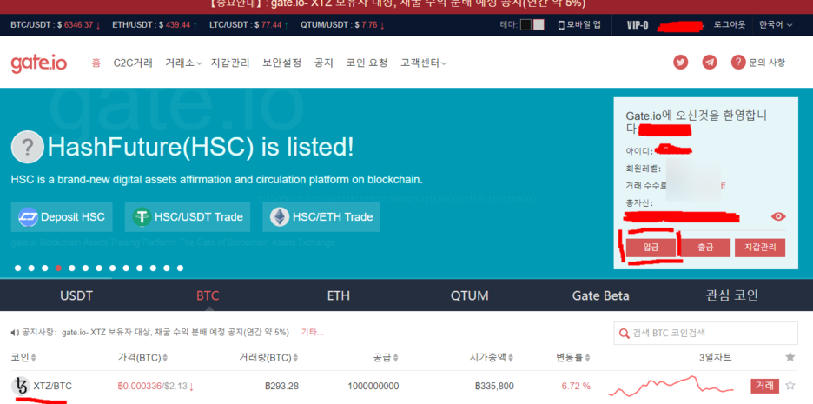Click the BTC coin search field
Viewport: 813px width, 404px height.
[705, 333]
